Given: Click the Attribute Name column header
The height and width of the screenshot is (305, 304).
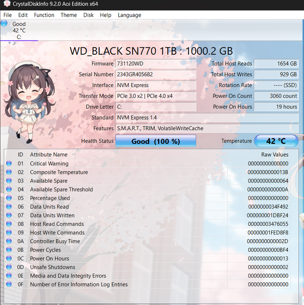Looking at the screenshot, I should [x=49, y=154].
